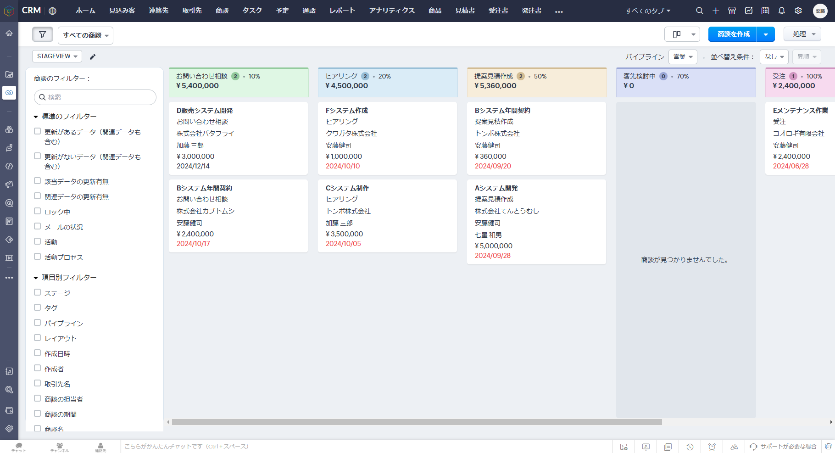The image size is (835, 453).
Task: Open the チャット icon in bottom bar
Action: click(19, 447)
